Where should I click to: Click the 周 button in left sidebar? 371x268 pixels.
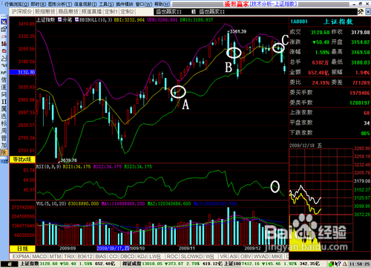pos(4,131)
